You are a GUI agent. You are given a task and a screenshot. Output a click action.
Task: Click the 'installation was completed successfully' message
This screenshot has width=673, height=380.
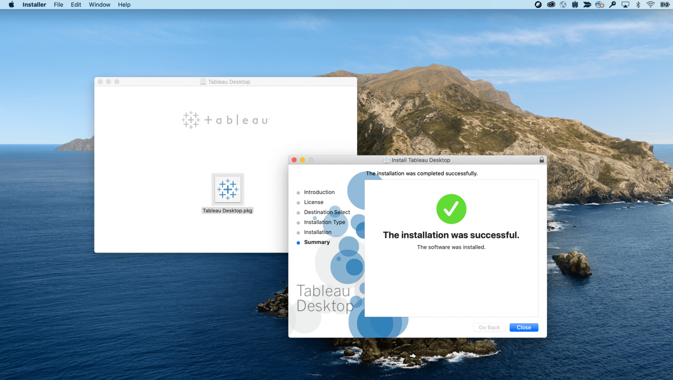point(422,173)
